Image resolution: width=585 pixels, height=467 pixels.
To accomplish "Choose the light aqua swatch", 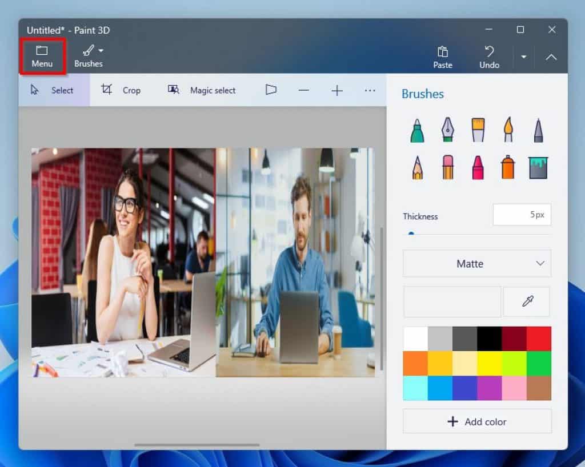I will [415, 388].
